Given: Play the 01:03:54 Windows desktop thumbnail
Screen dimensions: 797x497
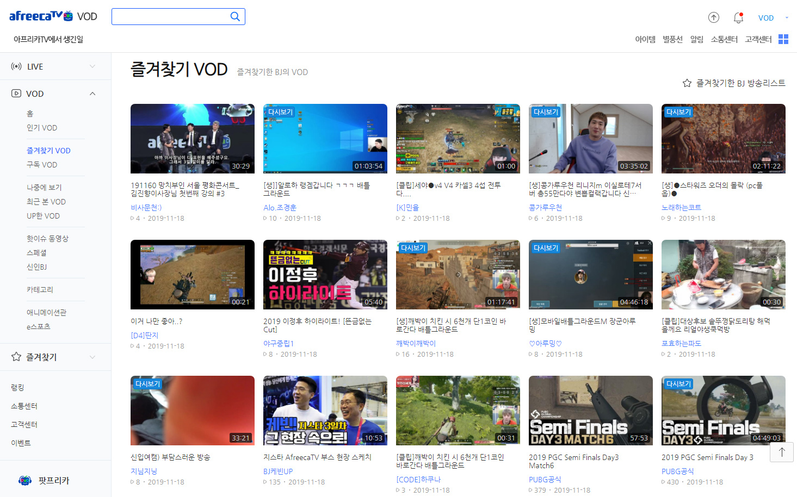Looking at the screenshot, I should pos(325,139).
